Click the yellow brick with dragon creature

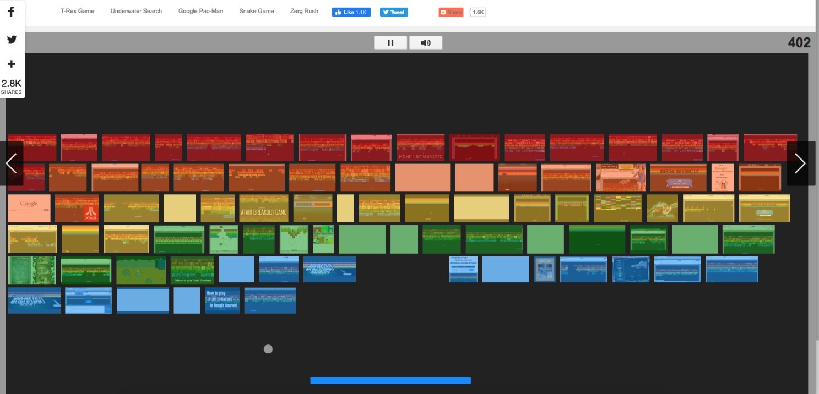coord(663,208)
